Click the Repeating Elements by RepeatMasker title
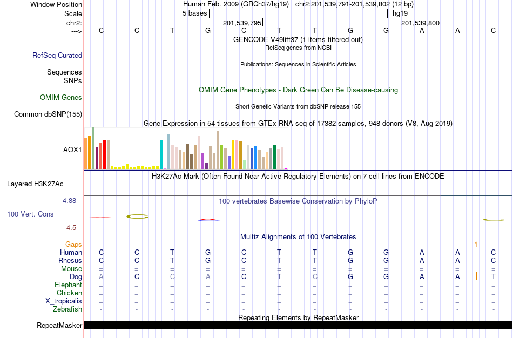Viewport: 513px width, 338px height. [x=298, y=317]
